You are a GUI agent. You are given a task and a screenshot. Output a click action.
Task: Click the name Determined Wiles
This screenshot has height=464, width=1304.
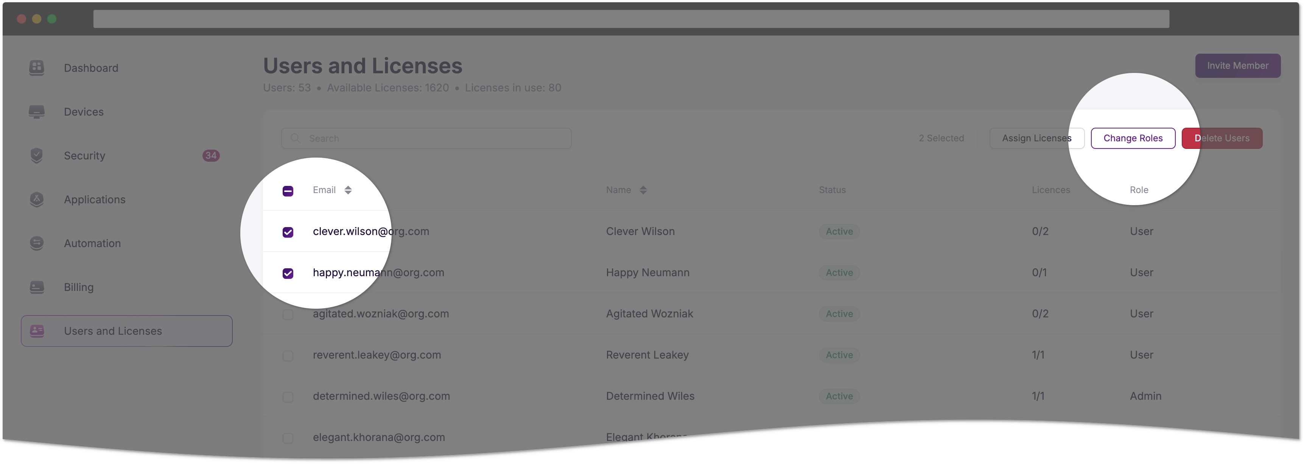(650, 396)
